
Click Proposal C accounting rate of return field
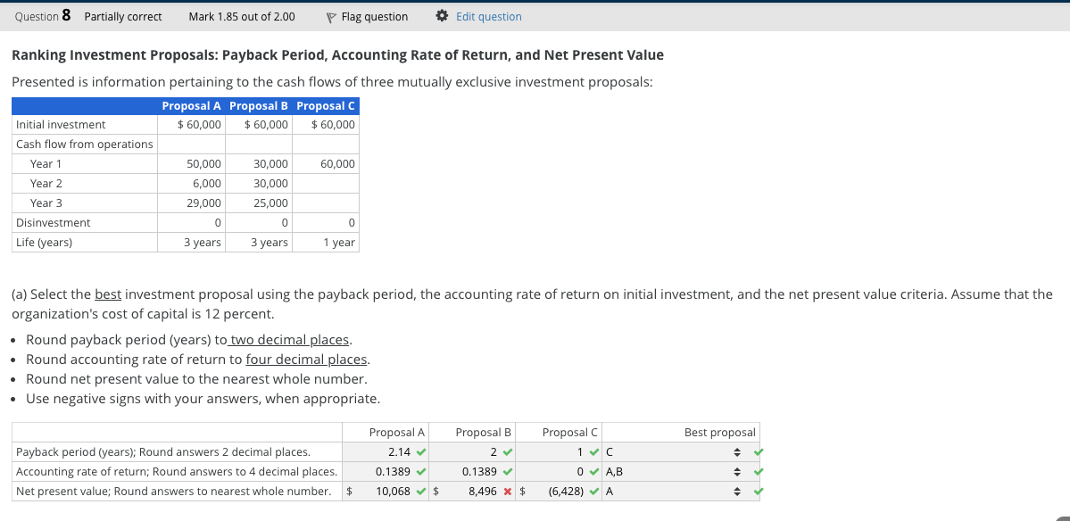coord(562,471)
